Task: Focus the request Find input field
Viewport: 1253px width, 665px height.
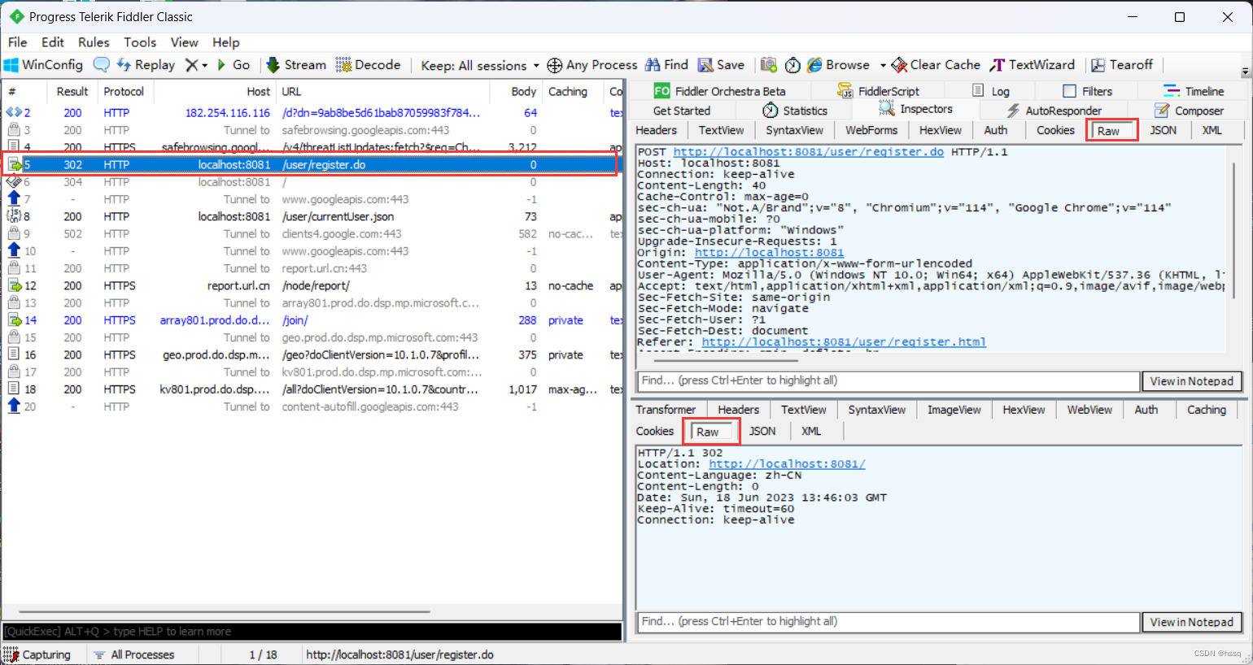Action: coord(888,380)
